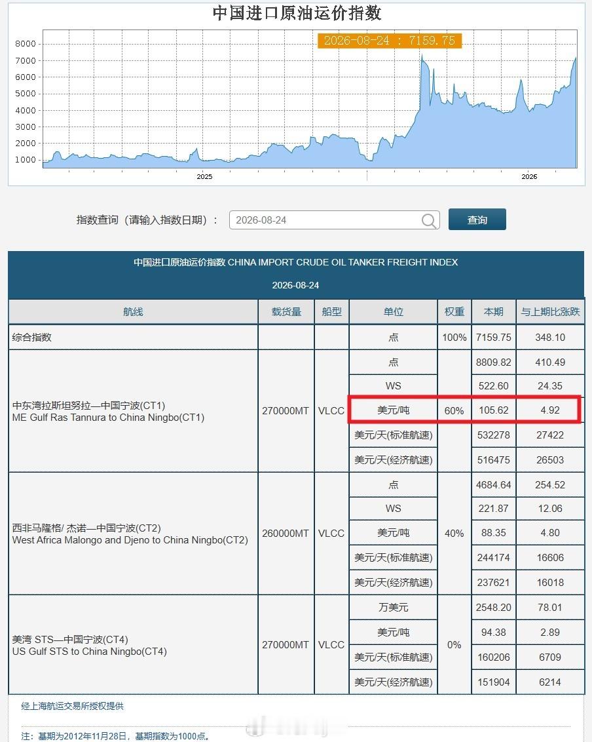
Task: Select the 船型 column header
Action: pyautogui.click(x=331, y=312)
